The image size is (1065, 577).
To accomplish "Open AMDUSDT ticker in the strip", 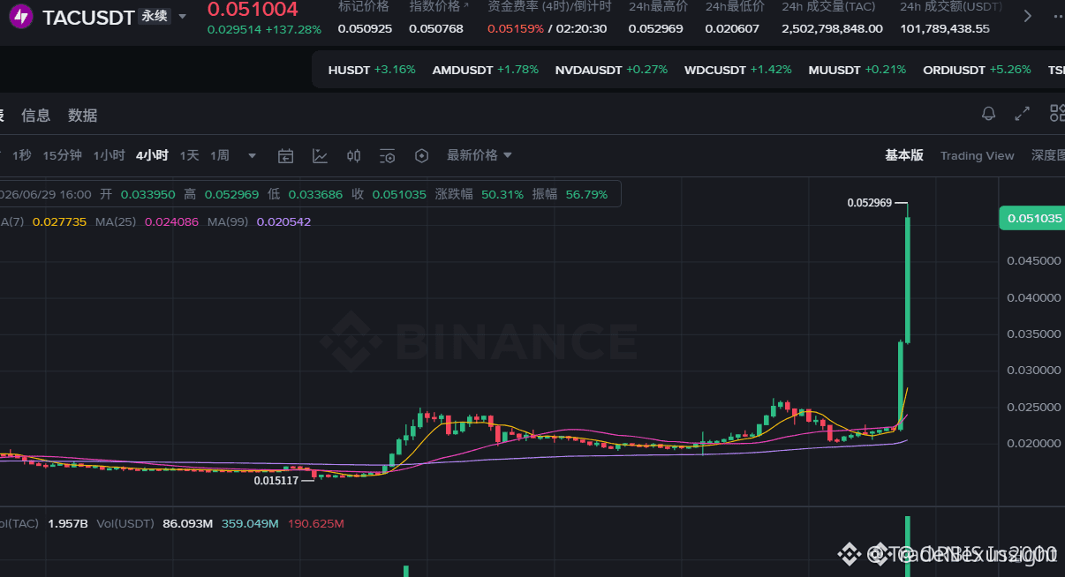I will coord(485,70).
